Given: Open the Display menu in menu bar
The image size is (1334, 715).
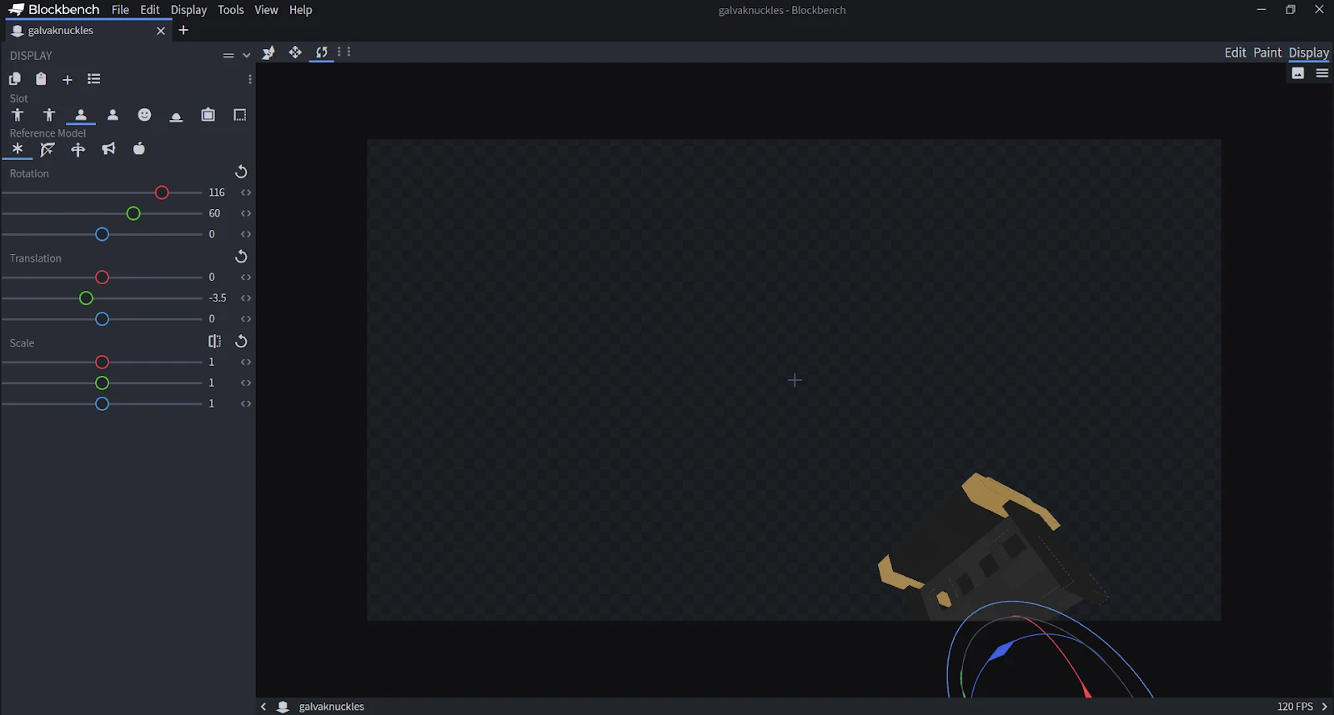Looking at the screenshot, I should (188, 10).
